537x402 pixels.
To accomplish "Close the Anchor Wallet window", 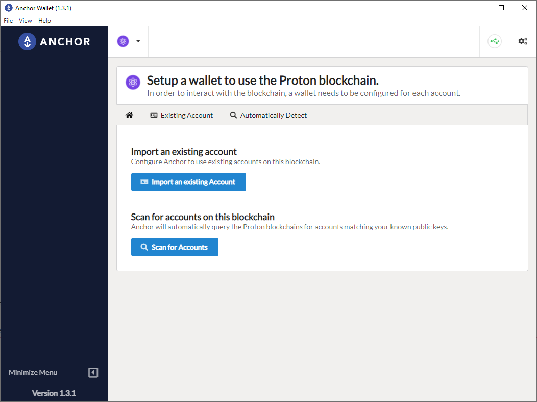I will click(x=525, y=8).
